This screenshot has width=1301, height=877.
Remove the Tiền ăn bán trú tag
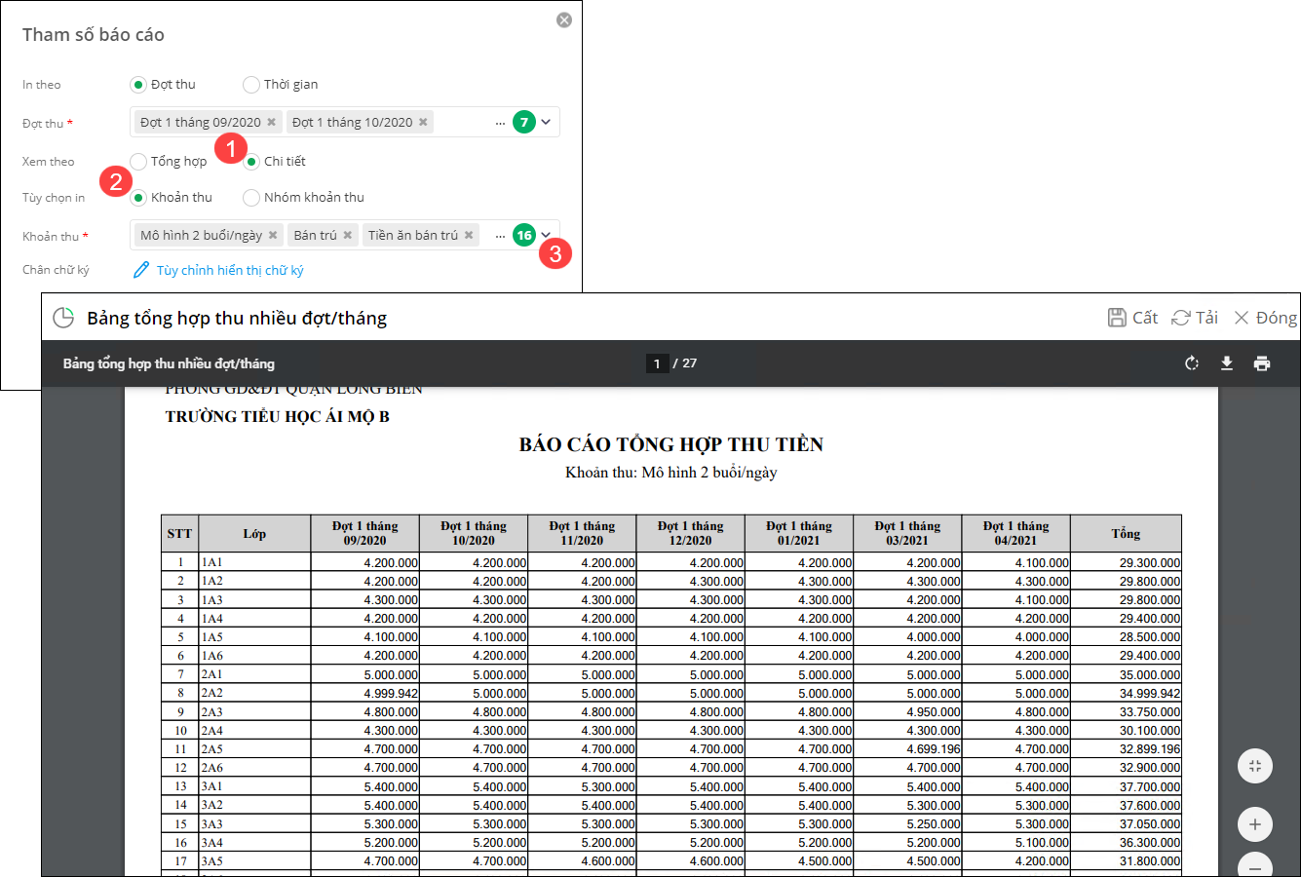coord(469,236)
